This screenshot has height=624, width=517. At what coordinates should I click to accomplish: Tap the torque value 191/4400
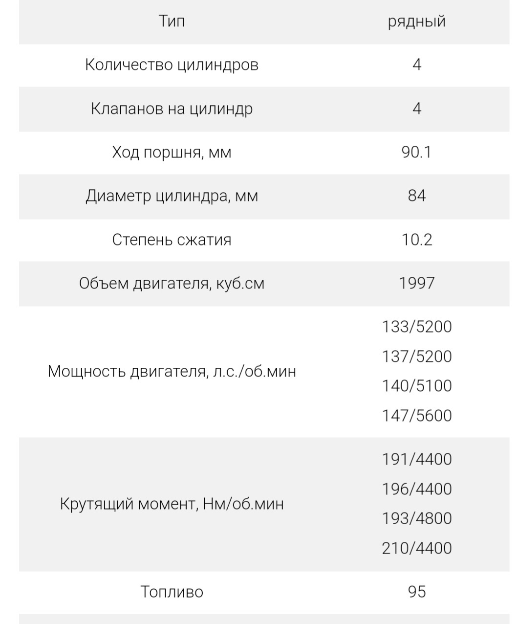(416, 459)
